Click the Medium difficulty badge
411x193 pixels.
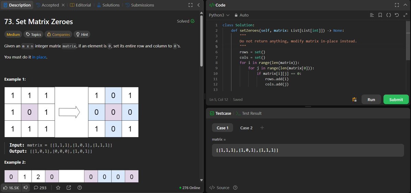tap(13, 34)
